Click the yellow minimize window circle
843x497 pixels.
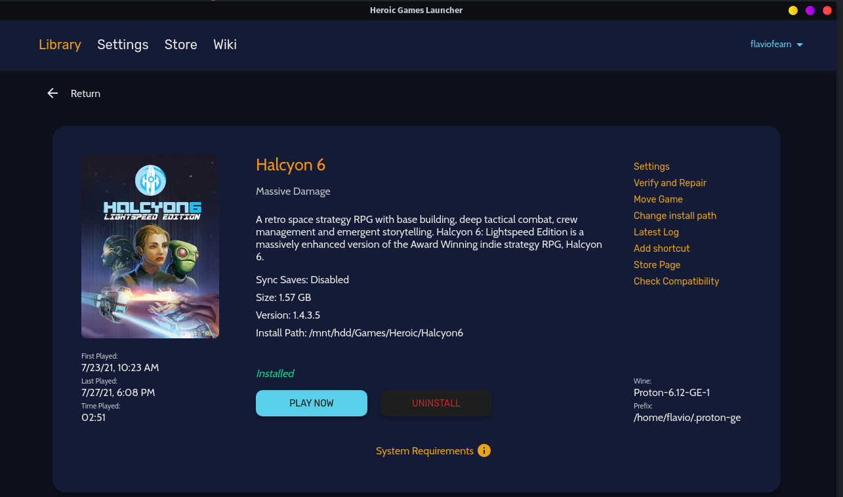[793, 10]
